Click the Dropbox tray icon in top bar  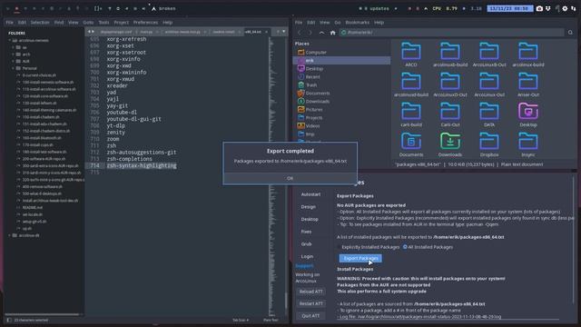pyautogui.click(x=548, y=8)
